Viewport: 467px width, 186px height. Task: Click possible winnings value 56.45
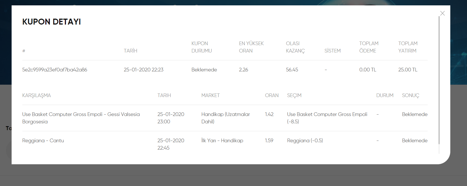pos(292,70)
